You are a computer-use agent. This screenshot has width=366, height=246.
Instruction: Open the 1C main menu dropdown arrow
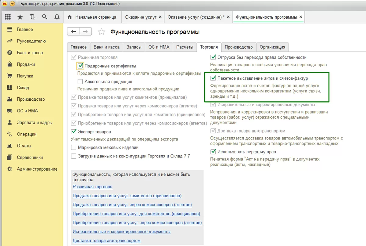[12, 4]
